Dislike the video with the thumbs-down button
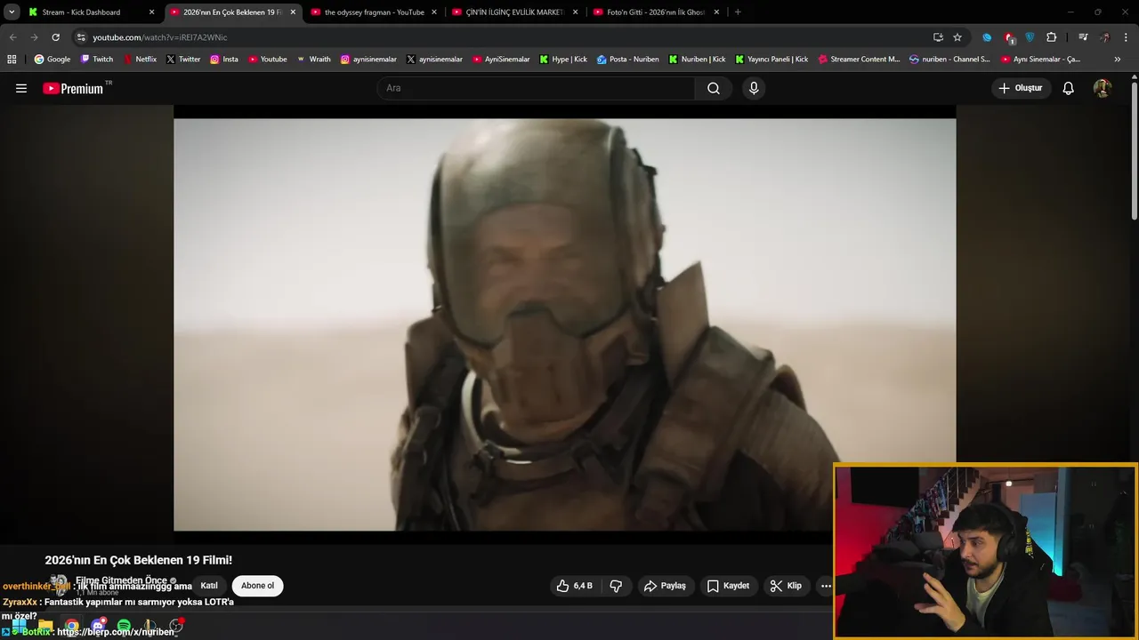The width and height of the screenshot is (1139, 640). tap(616, 586)
